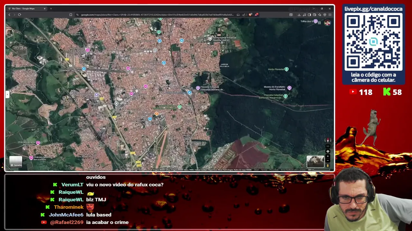Open the Privacidade footer link

(274, 170)
